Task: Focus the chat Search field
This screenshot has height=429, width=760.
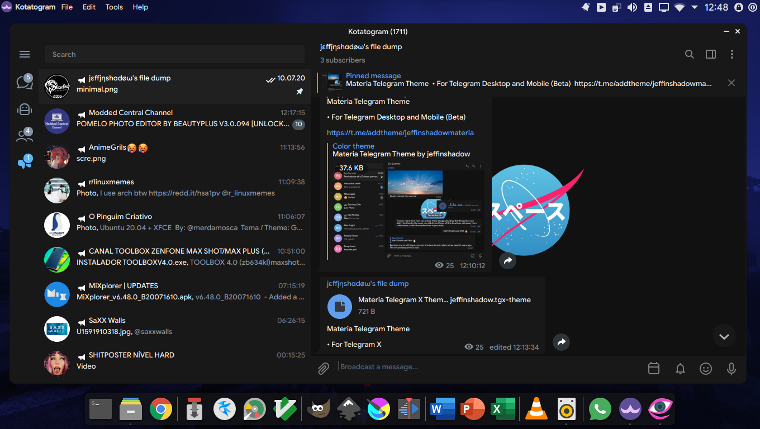Action: coord(174,54)
